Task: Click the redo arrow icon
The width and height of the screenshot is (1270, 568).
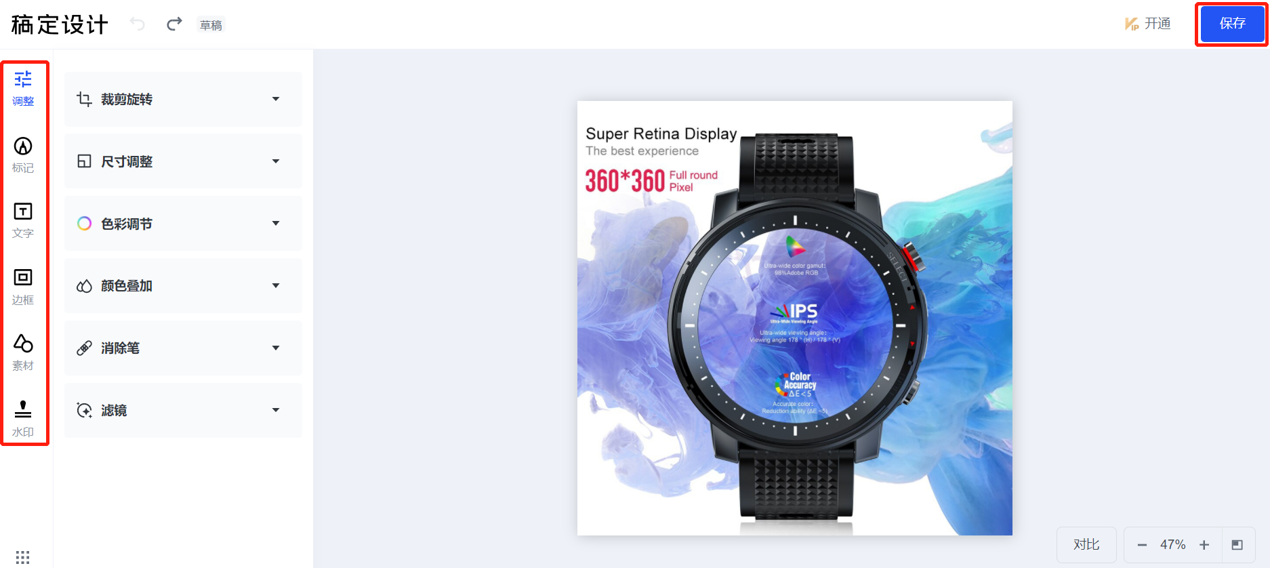Action: pos(174,24)
